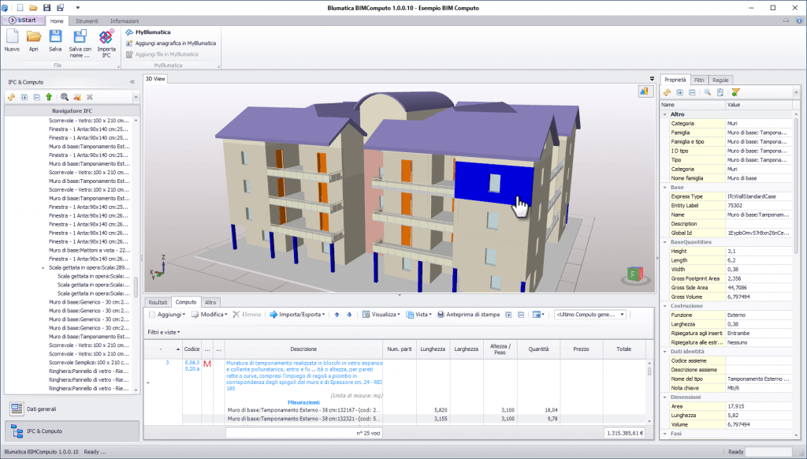Switch to the Risultati tab
Screen dimensions: 807x459
158,302
